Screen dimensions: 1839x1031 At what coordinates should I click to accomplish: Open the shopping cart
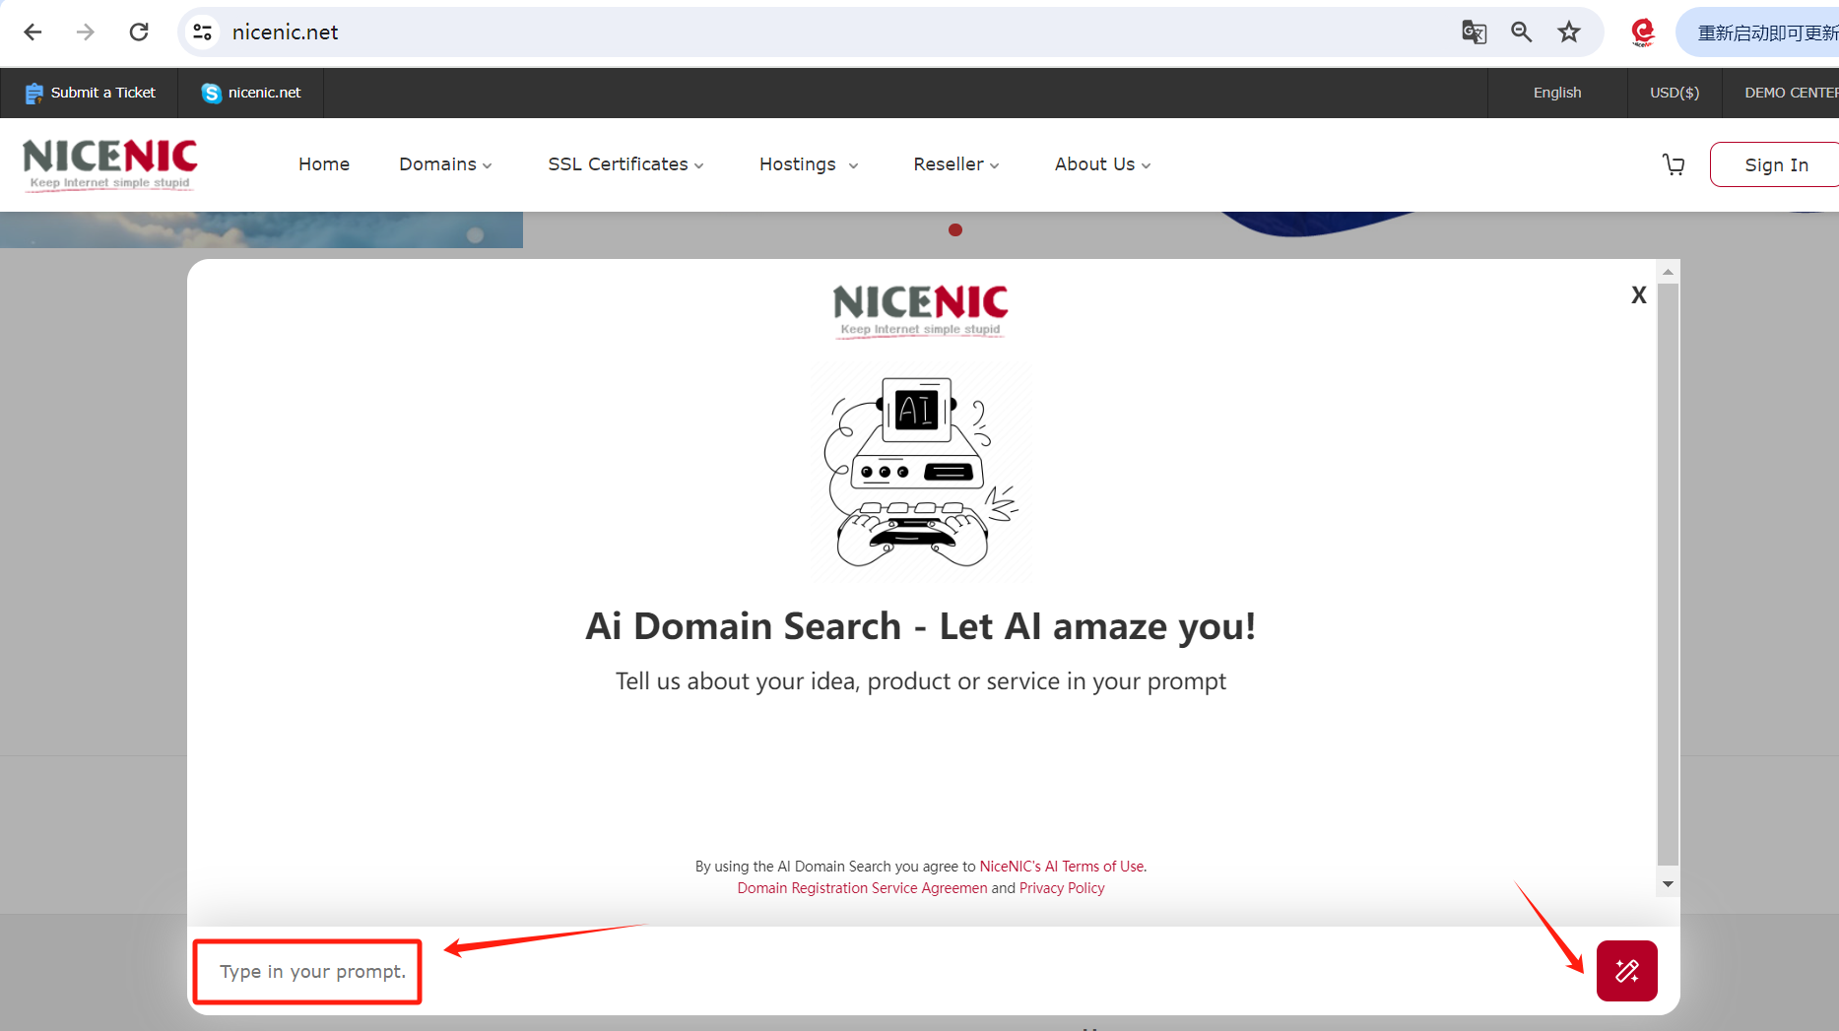pos(1674,164)
